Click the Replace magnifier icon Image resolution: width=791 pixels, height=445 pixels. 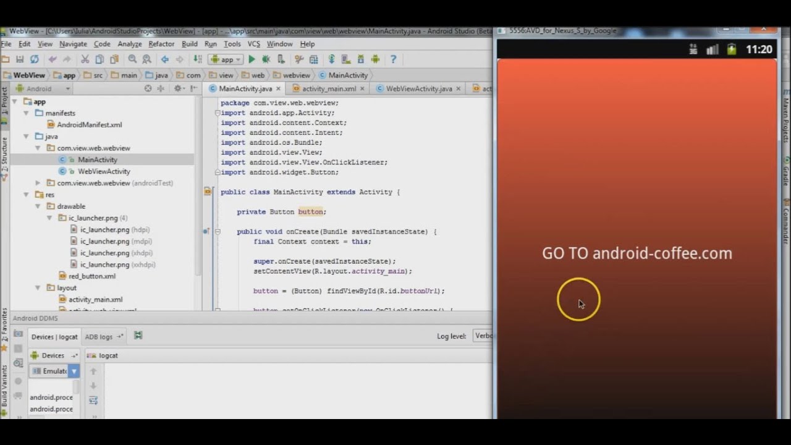147,59
